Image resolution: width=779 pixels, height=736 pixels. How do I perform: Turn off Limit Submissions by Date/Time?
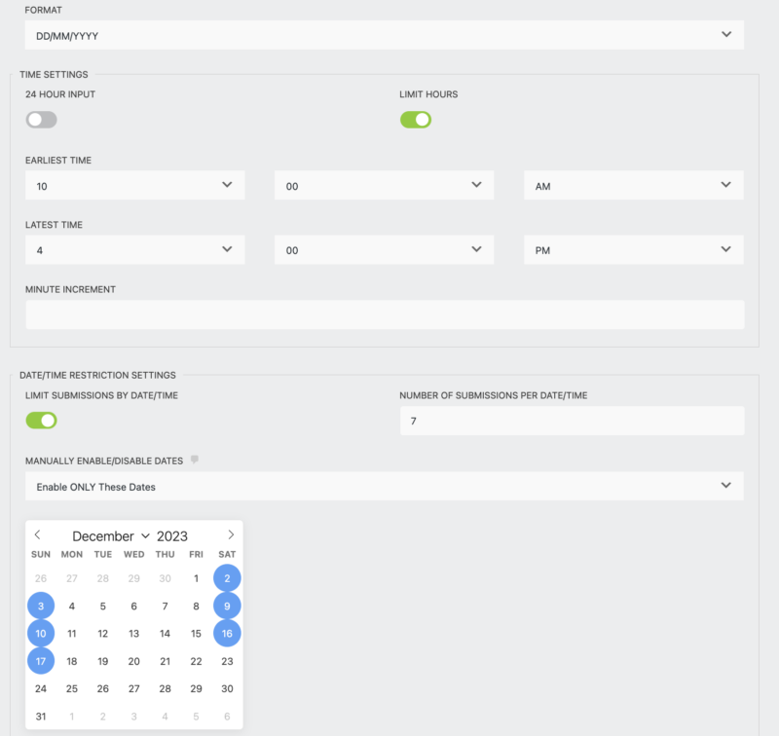click(x=42, y=421)
